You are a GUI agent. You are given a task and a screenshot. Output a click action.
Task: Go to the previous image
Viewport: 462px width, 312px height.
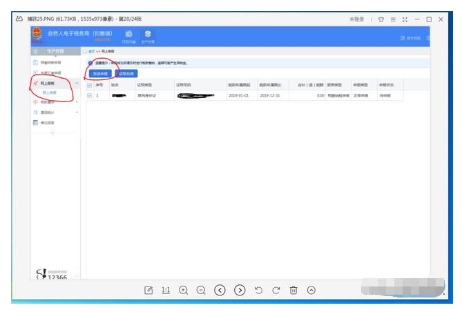click(220, 290)
